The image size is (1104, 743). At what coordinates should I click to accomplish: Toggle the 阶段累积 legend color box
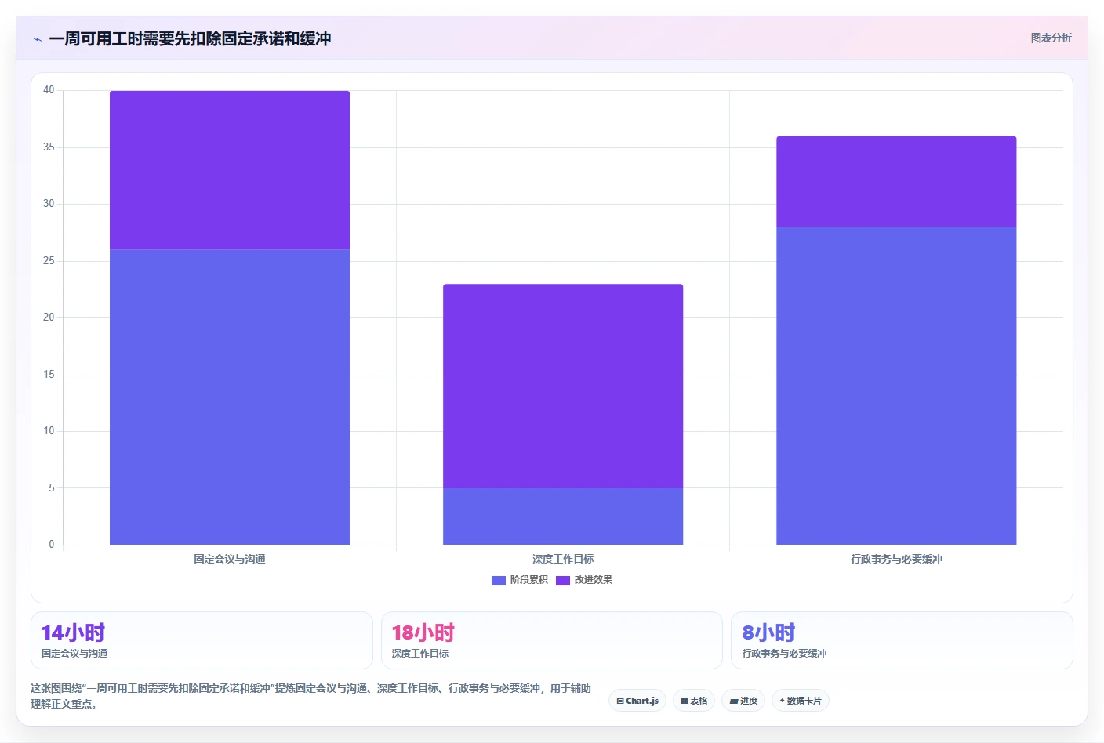(498, 581)
